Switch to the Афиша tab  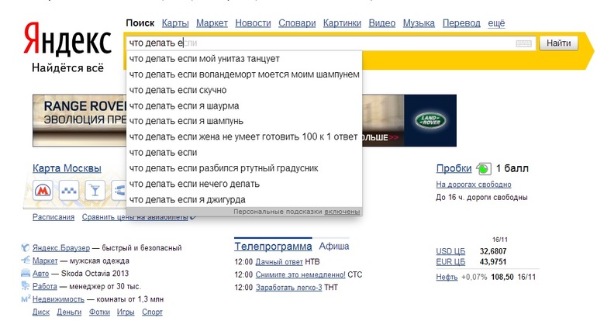[x=334, y=247]
